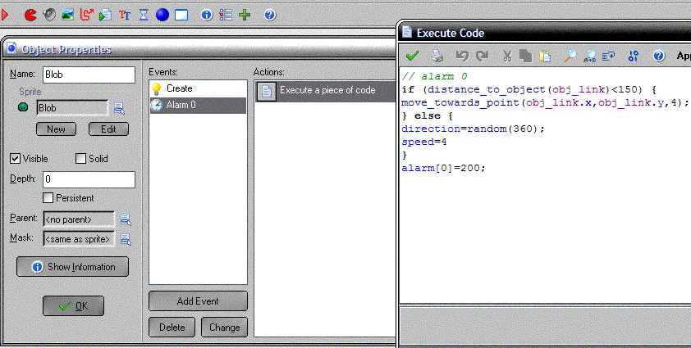This screenshot has height=348, width=691.
Task: Click Show Information button
Action: pyautogui.click(x=73, y=267)
